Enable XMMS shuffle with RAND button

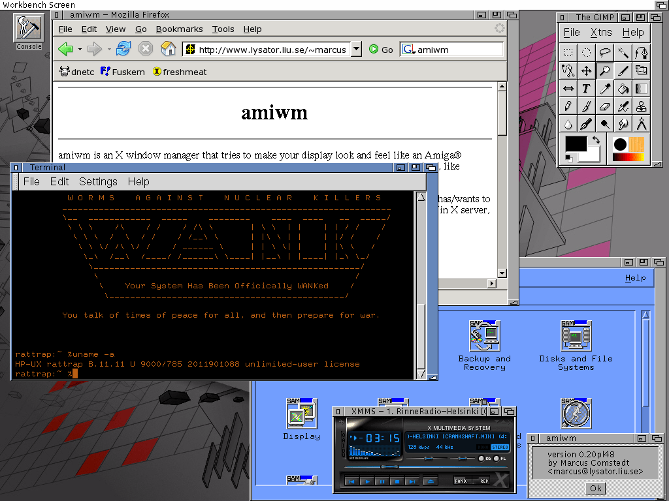(x=462, y=481)
